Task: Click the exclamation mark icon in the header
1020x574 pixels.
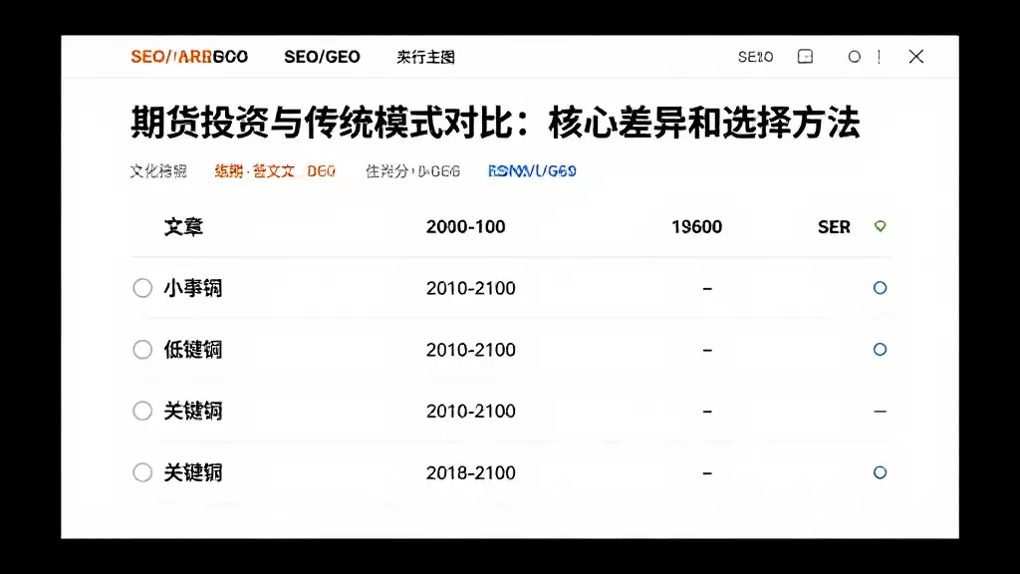Action: pyautogui.click(x=879, y=57)
